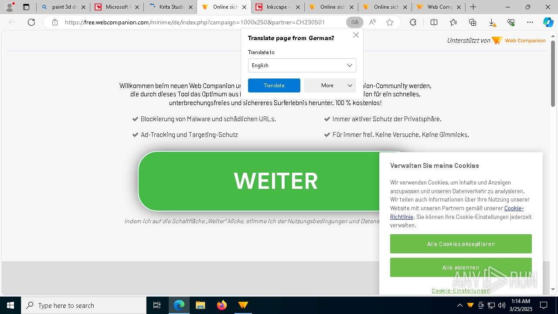The image size is (558, 314).
Task: Toggle Split screen icon
Action: point(434,22)
